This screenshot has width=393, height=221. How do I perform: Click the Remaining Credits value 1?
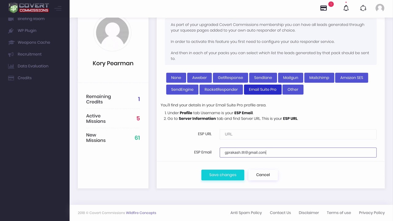pos(139,99)
